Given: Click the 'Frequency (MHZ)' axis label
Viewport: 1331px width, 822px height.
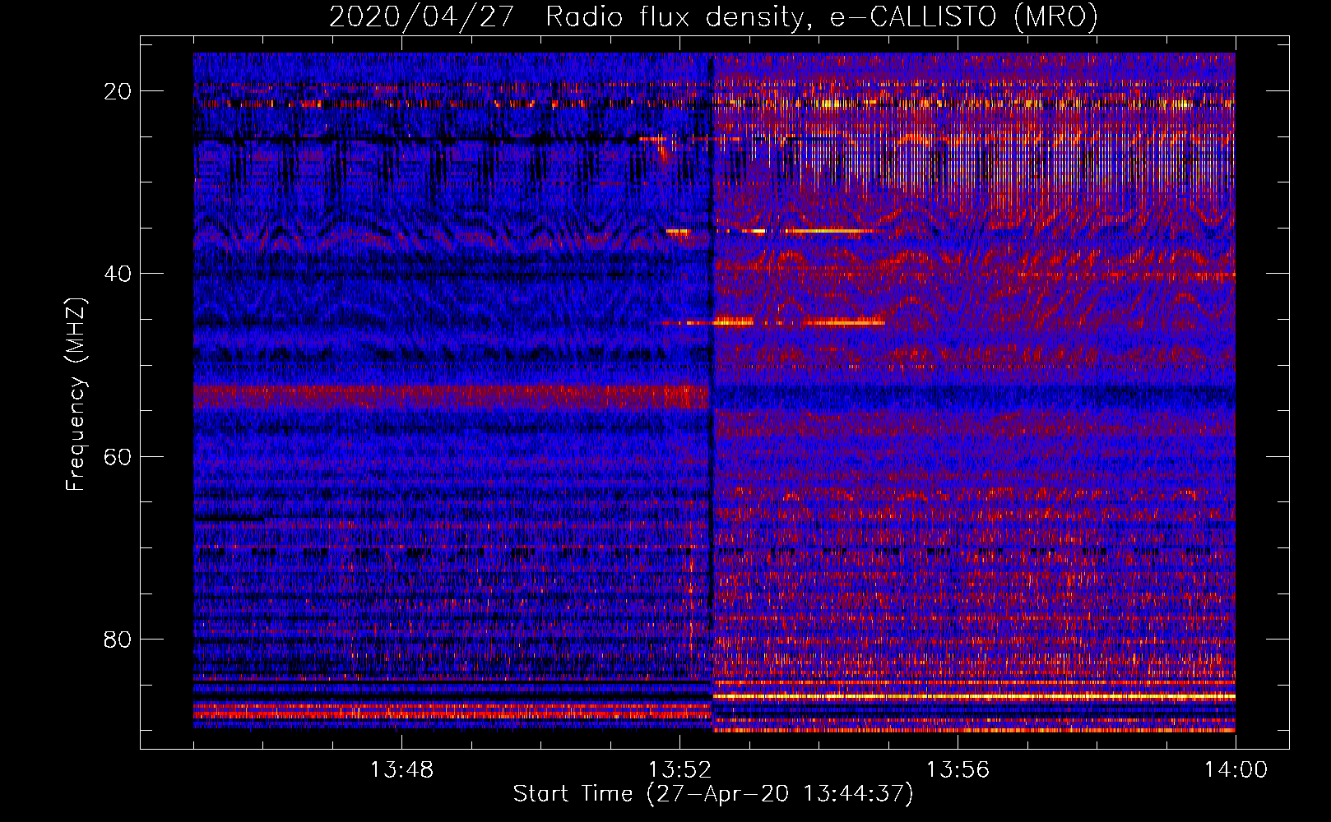Looking at the screenshot, I should 76,395.
